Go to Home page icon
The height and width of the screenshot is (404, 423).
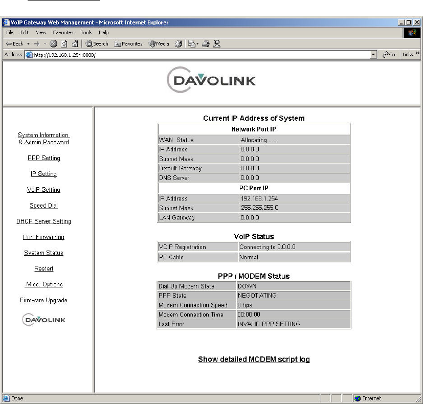75,43
